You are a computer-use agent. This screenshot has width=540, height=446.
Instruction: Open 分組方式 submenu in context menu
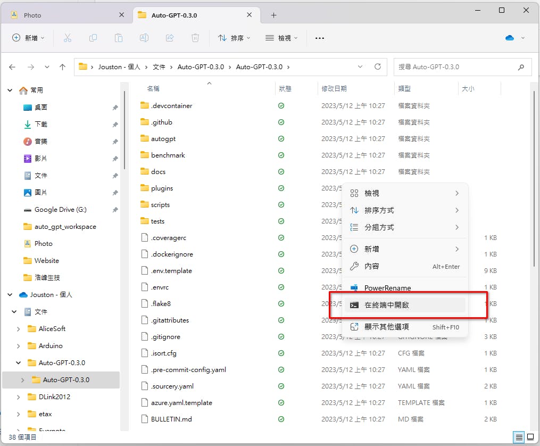pos(405,227)
